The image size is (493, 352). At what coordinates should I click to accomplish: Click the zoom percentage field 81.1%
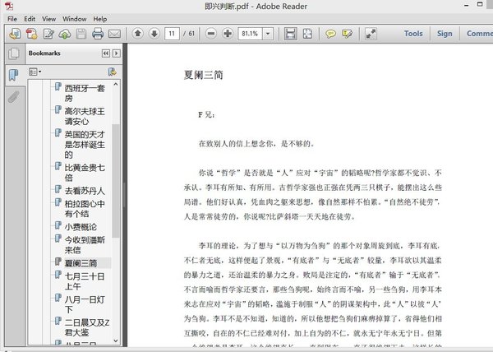click(251, 34)
